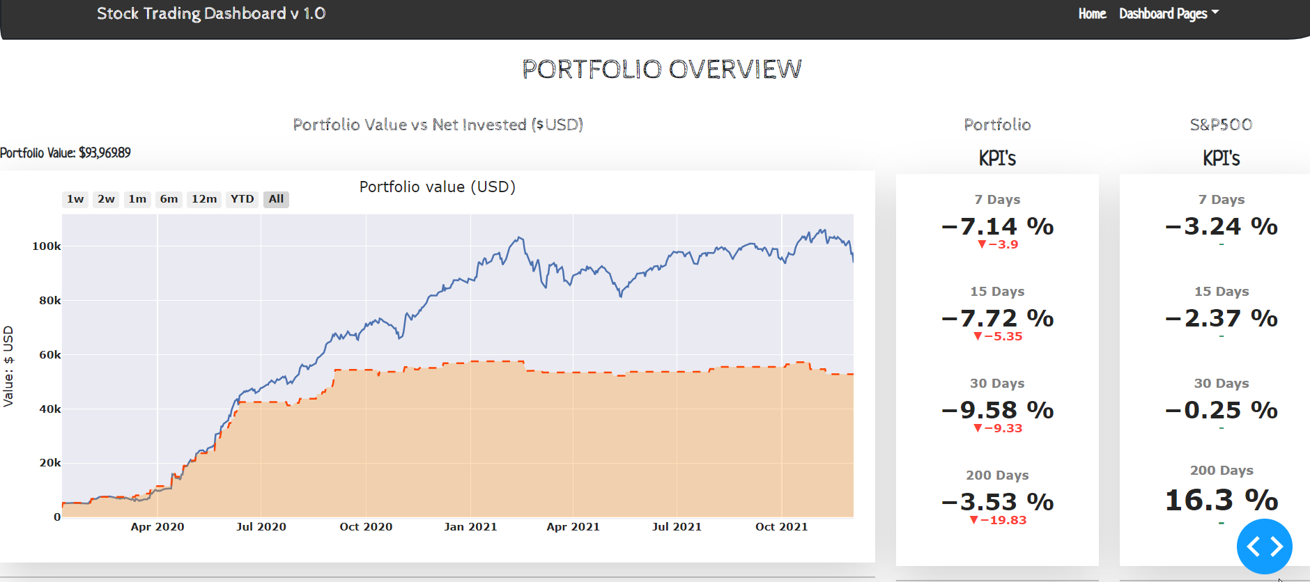The image size is (1310, 582).
Task: Click the S&P500 200 Days 16.3% value
Action: (x=1221, y=501)
